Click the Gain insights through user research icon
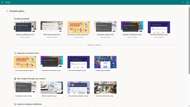This screenshot has width=190, height=107. point(15,79)
